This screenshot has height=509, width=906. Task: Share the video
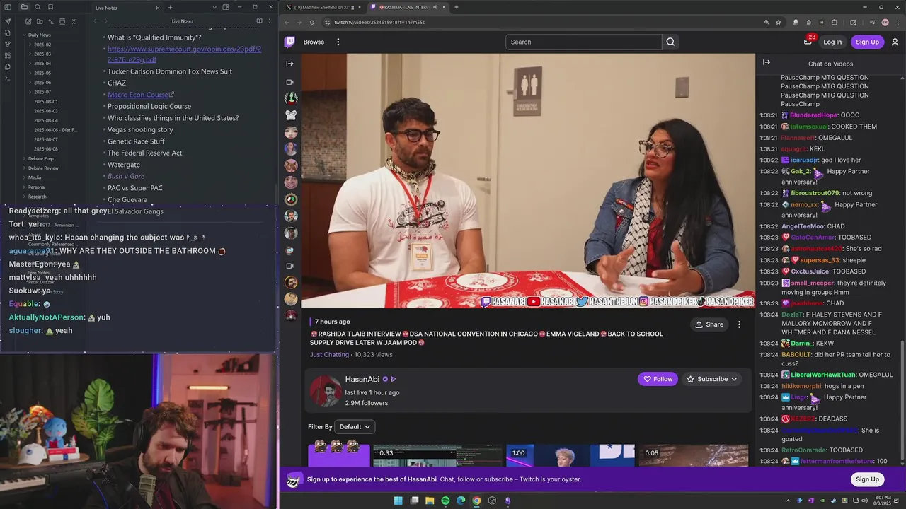point(709,324)
